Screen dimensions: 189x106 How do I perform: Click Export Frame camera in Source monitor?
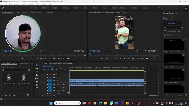[x=68, y=59]
